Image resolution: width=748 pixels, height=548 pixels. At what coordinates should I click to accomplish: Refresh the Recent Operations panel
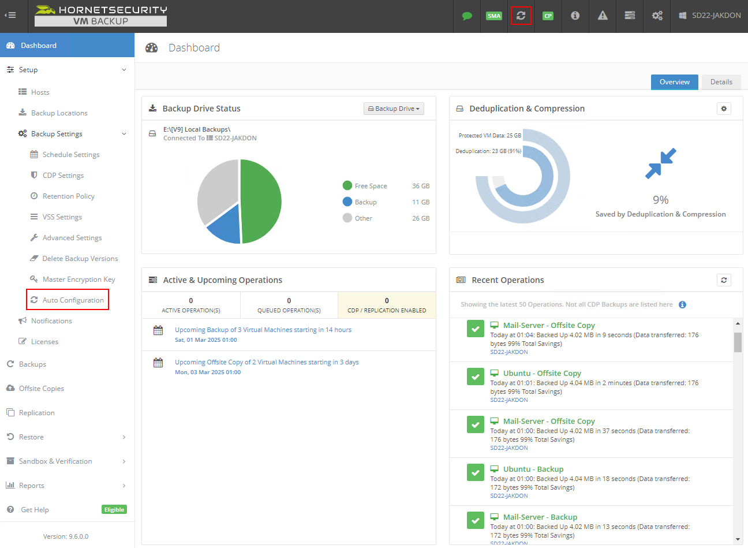click(724, 280)
